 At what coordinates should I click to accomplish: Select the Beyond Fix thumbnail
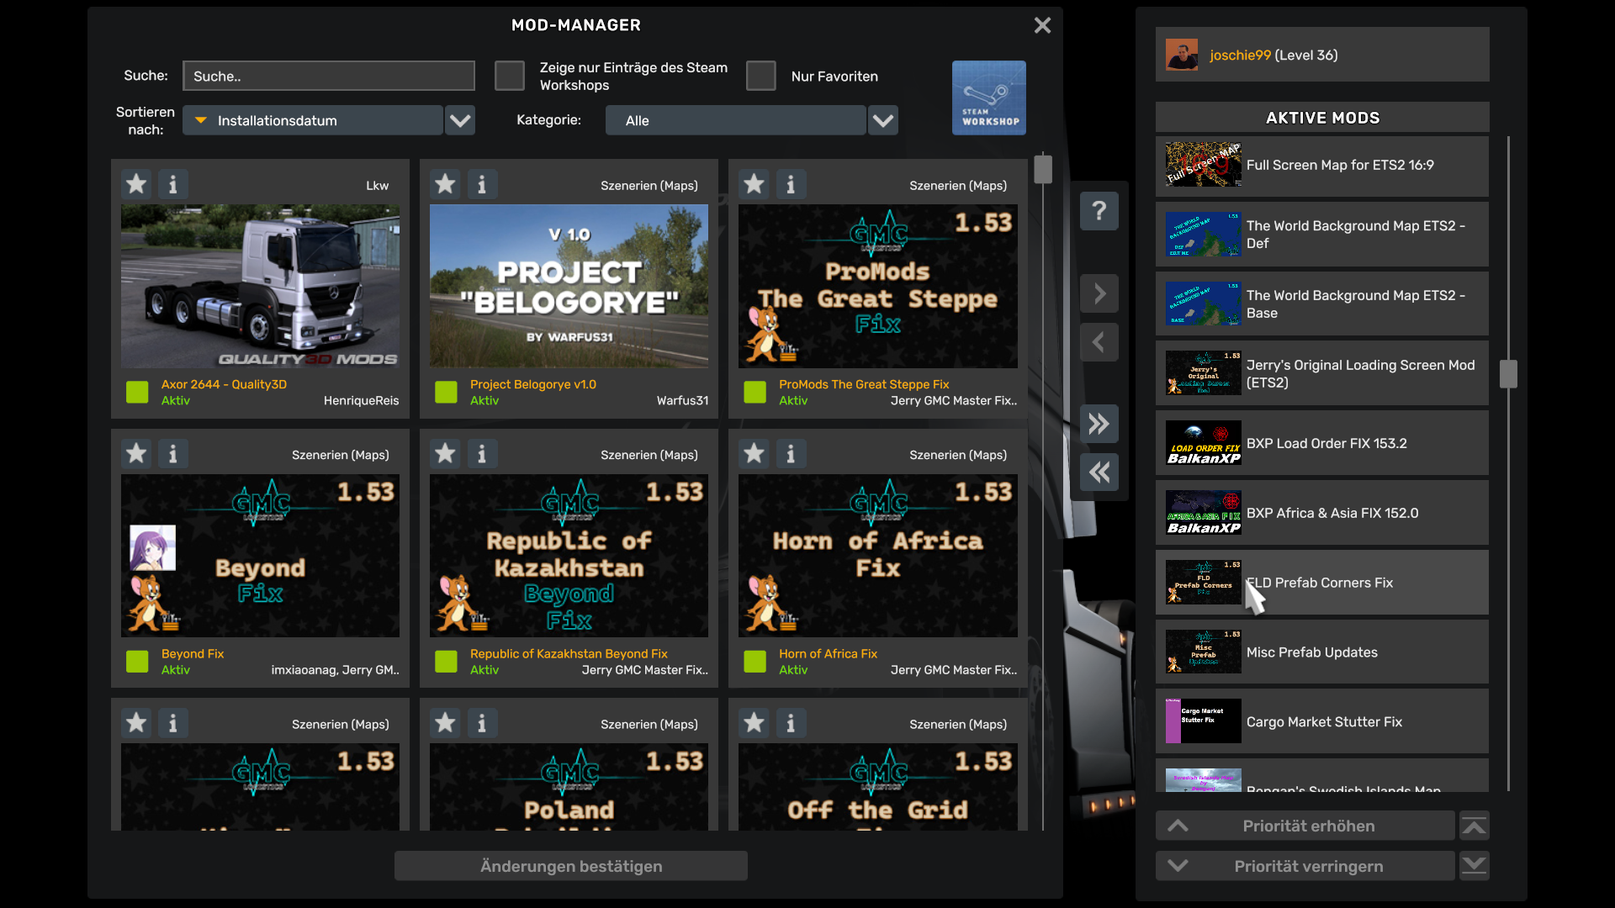pos(260,556)
